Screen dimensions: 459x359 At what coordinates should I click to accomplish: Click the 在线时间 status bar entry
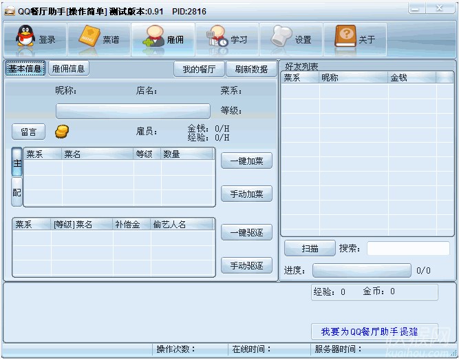click(269, 349)
